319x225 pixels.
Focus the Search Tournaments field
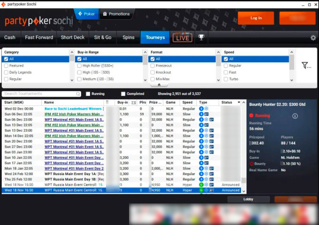pos(40,94)
